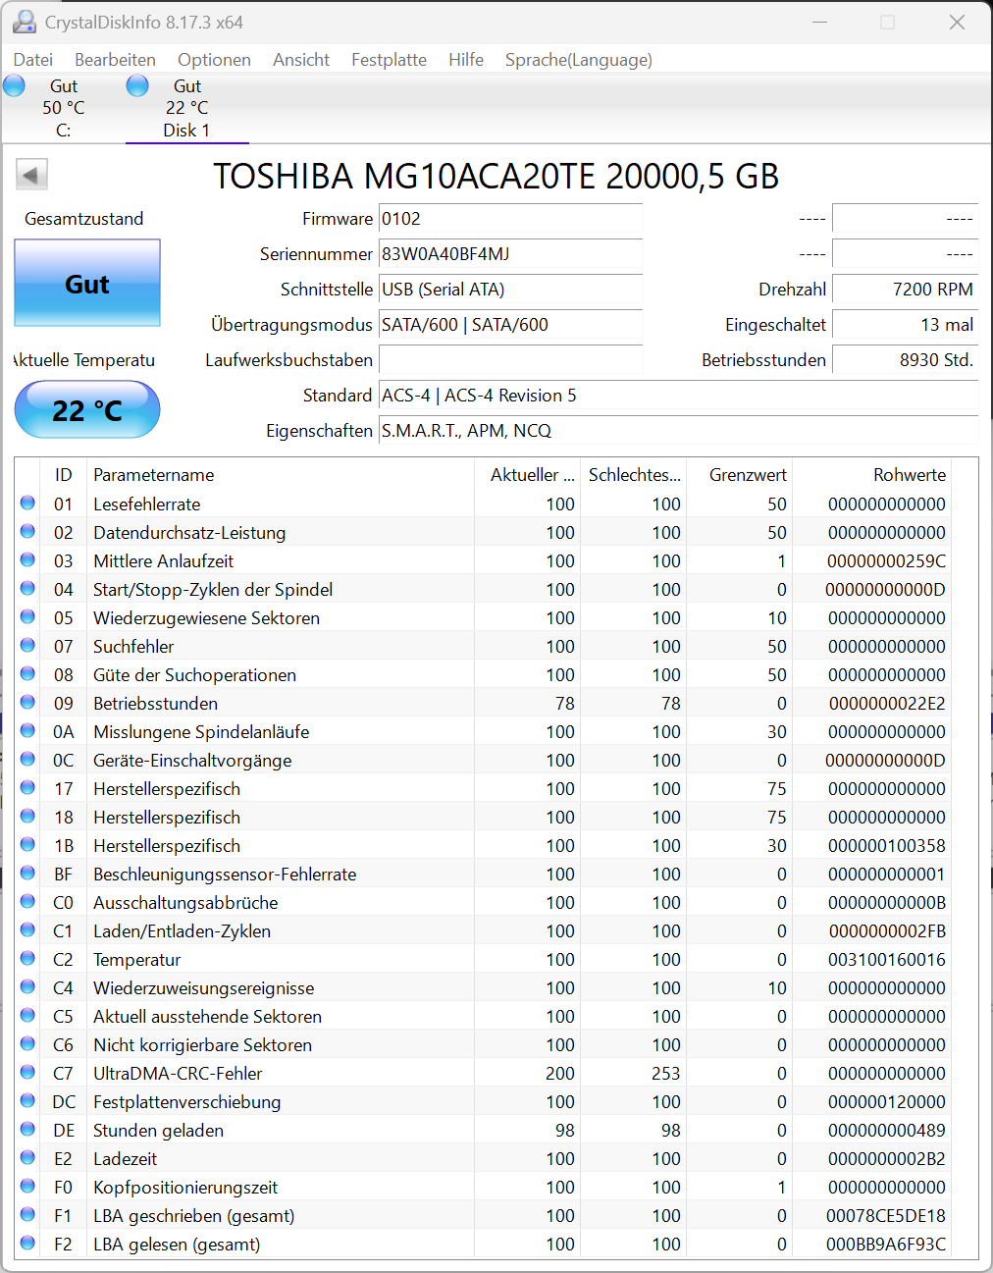The image size is (993, 1273).
Task: Click status orb for Start/Stopp-Zyklen der Spindel
Action: click(27, 588)
